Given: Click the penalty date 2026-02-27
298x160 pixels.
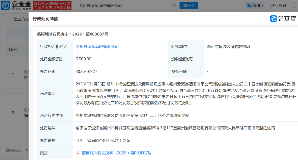Looking at the screenshot, I should point(86,71).
